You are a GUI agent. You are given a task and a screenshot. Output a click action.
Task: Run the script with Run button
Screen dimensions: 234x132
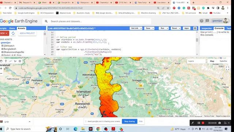click(162, 28)
